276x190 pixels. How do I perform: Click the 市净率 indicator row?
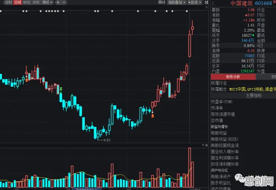(x=217, y=108)
